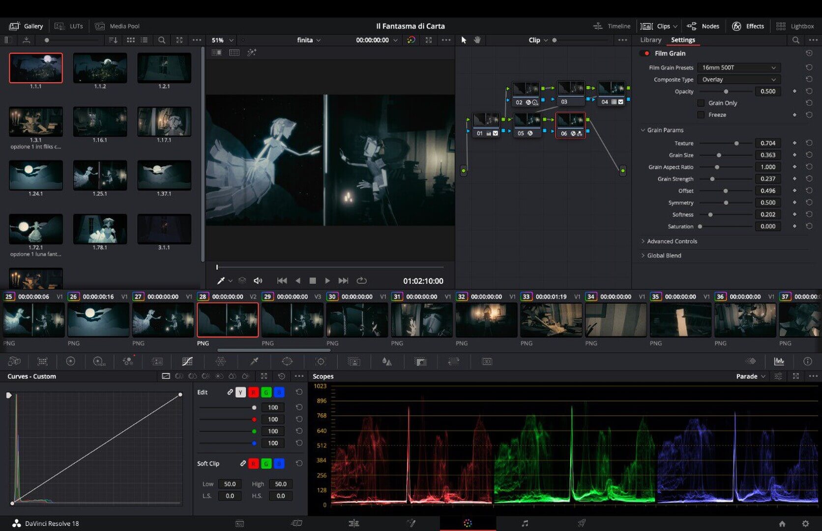822x531 pixels.
Task: Open the Scopes palette icon
Action: 779,361
